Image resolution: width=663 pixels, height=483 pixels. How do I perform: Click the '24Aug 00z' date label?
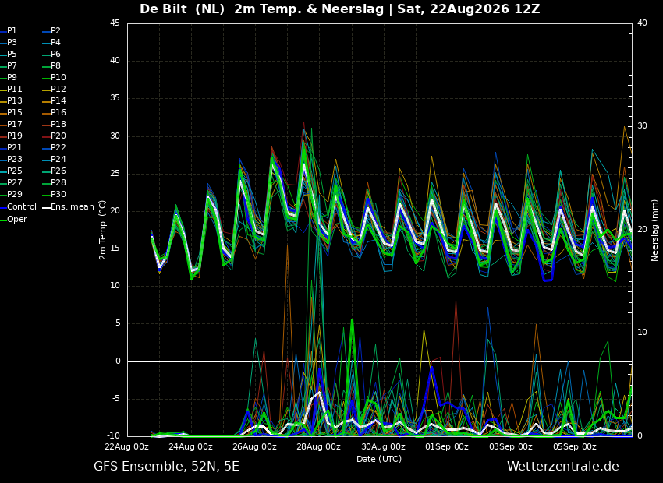tap(190, 446)
